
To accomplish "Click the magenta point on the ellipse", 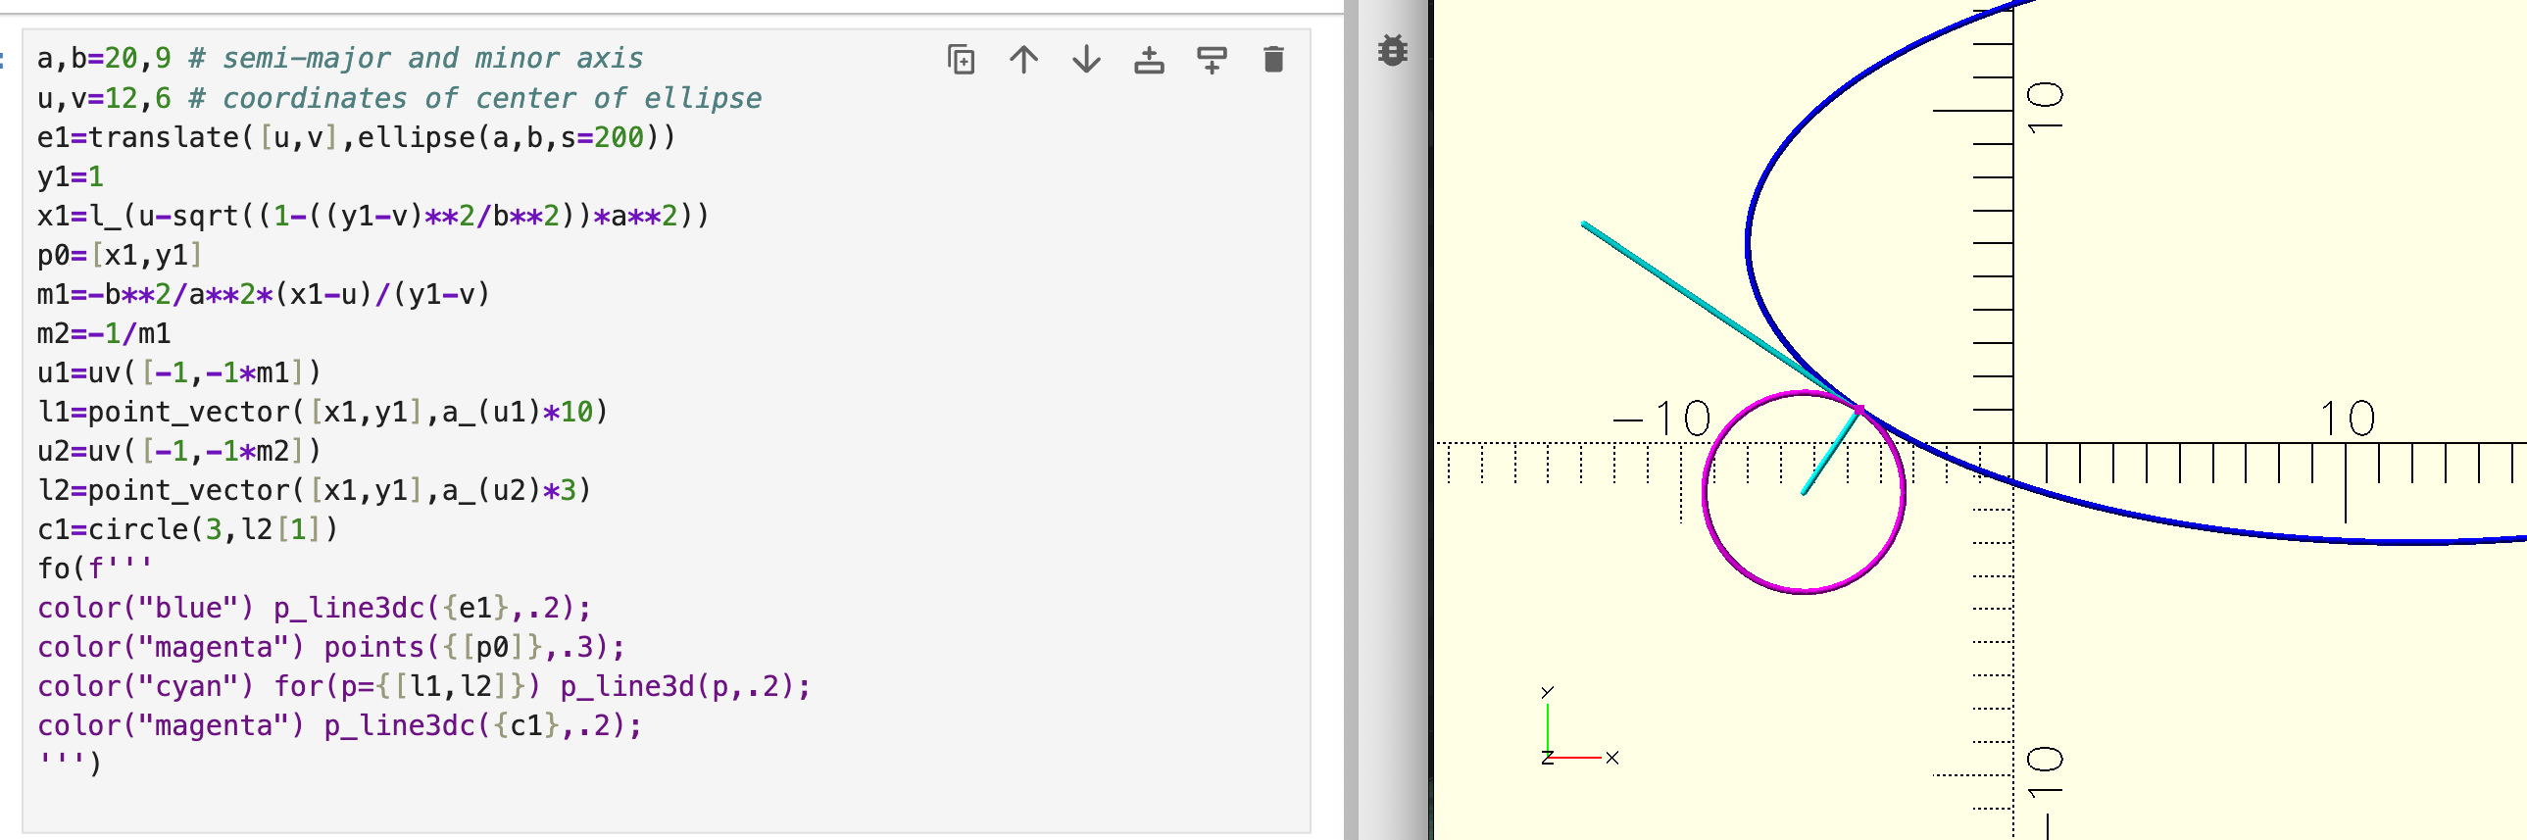I will coord(1858,409).
